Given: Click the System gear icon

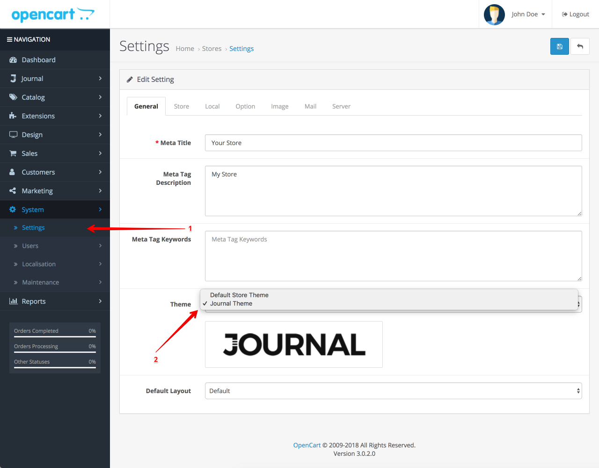Looking at the screenshot, I should (x=13, y=210).
